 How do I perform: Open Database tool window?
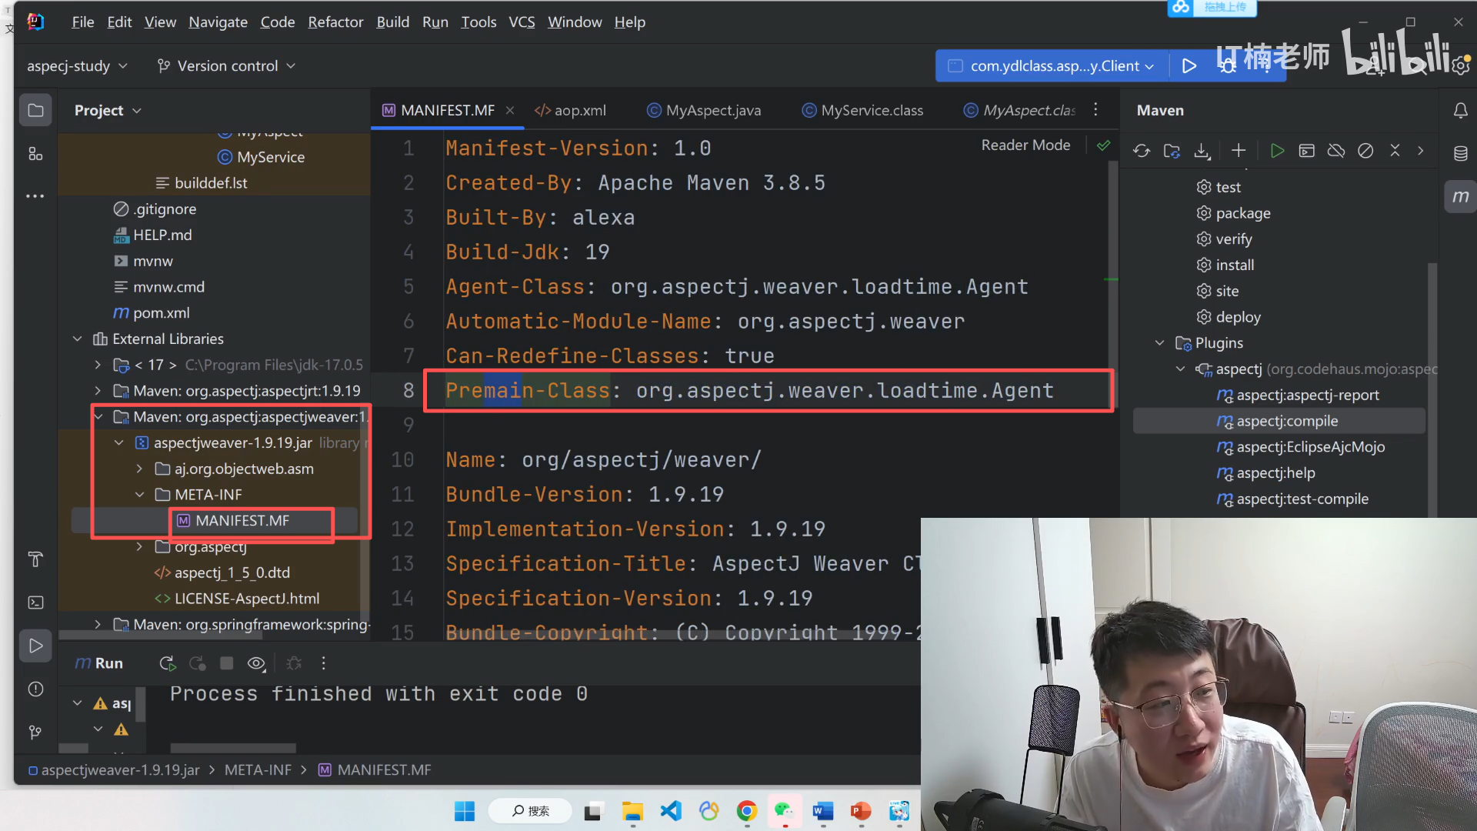(x=1460, y=153)
